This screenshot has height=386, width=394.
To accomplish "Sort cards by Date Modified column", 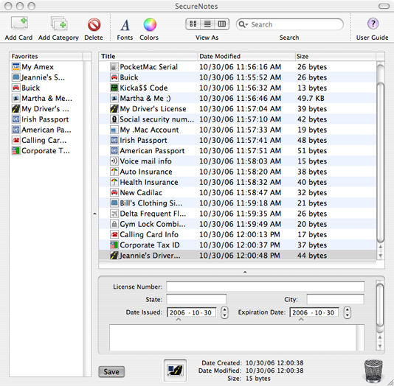I will point(246,56).
